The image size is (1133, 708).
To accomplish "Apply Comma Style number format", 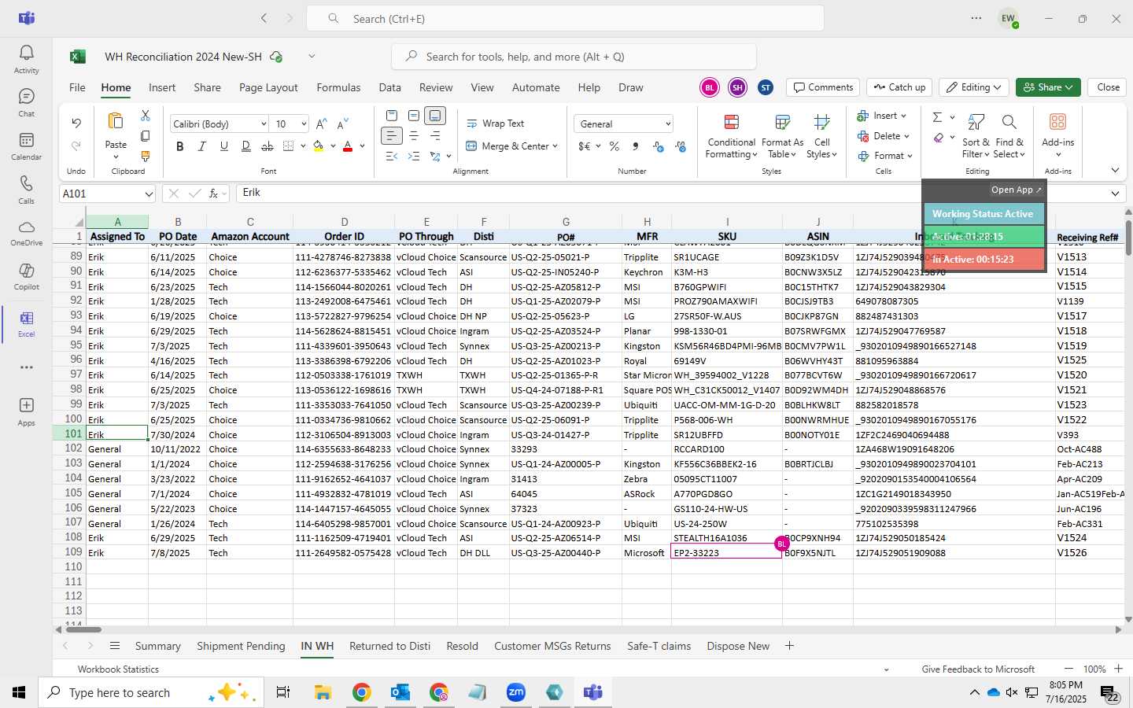I will [636, 146].
